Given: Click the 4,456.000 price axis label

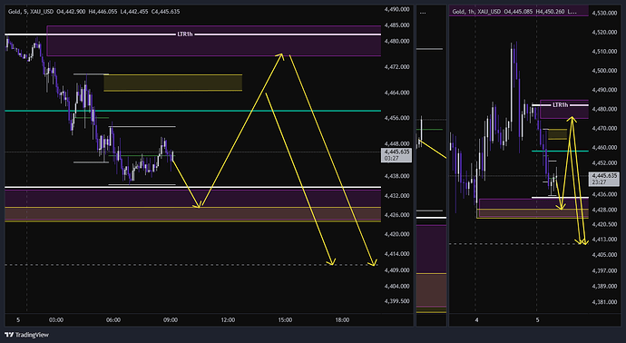Looking at the screenshot, I should [x=396, y=118].
